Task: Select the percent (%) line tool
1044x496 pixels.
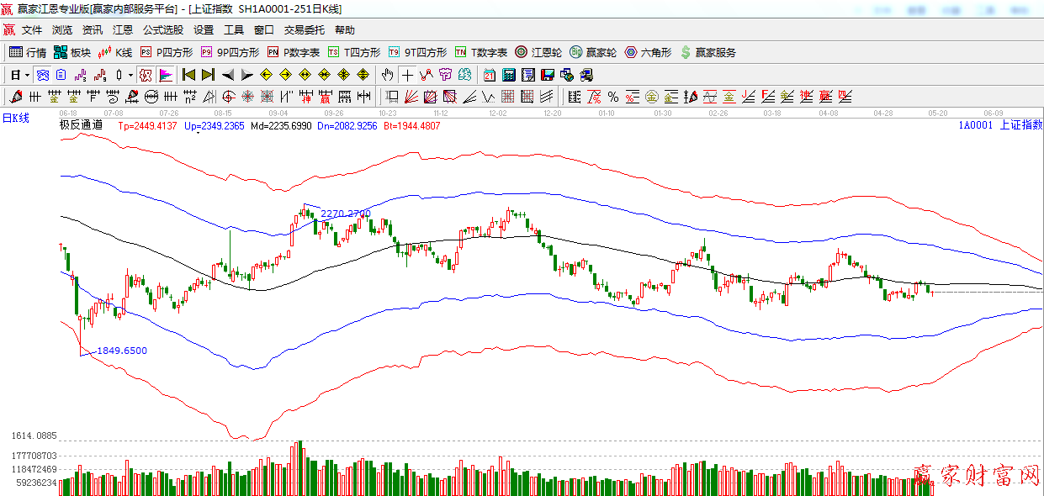Action: [613, 97]
